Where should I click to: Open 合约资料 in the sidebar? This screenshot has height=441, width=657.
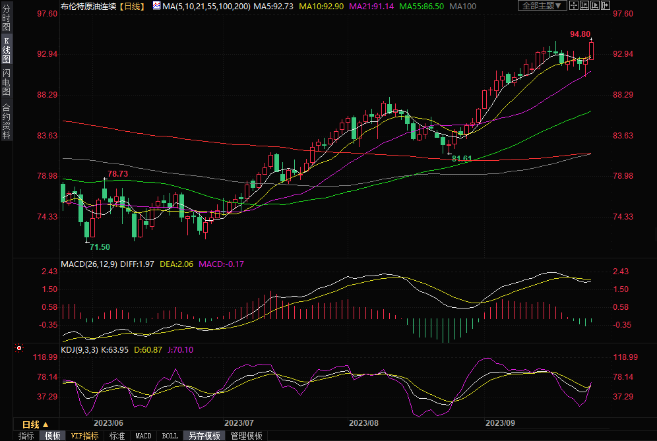pos(6,121)
